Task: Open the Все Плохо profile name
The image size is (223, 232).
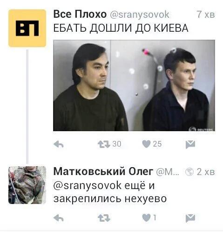Action: pyautogui.click(x=80, y=14)
